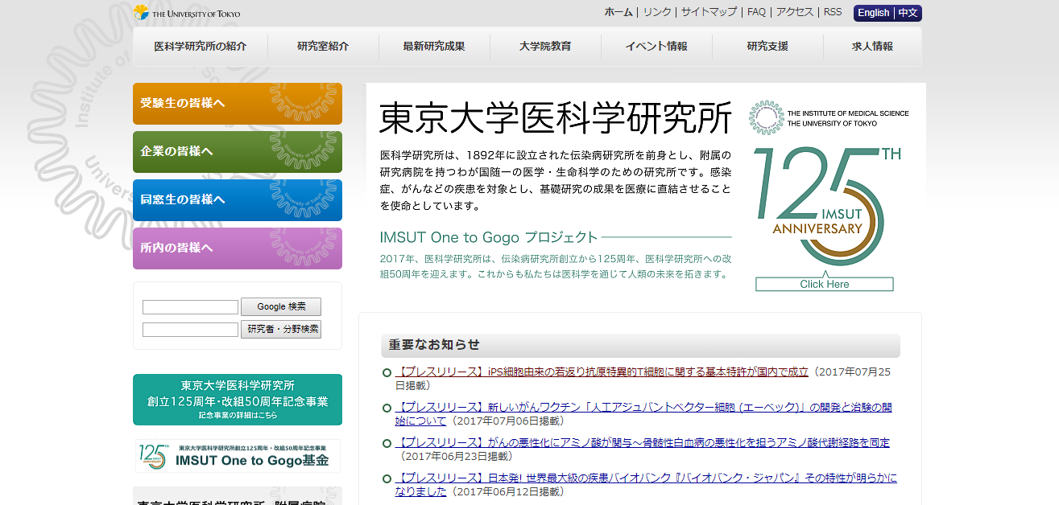Image resolution: width=1059 pixels, height=505 pixels.
Task: Click the University of Tokyo logo
Action: [x=187, y=13]
